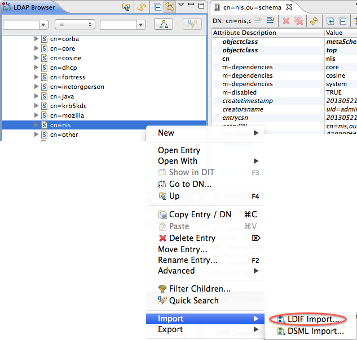The width and height of the screenshot is (357, 340).
Task: Select LDIF Import... from the submenu
Action: [313, 319]
